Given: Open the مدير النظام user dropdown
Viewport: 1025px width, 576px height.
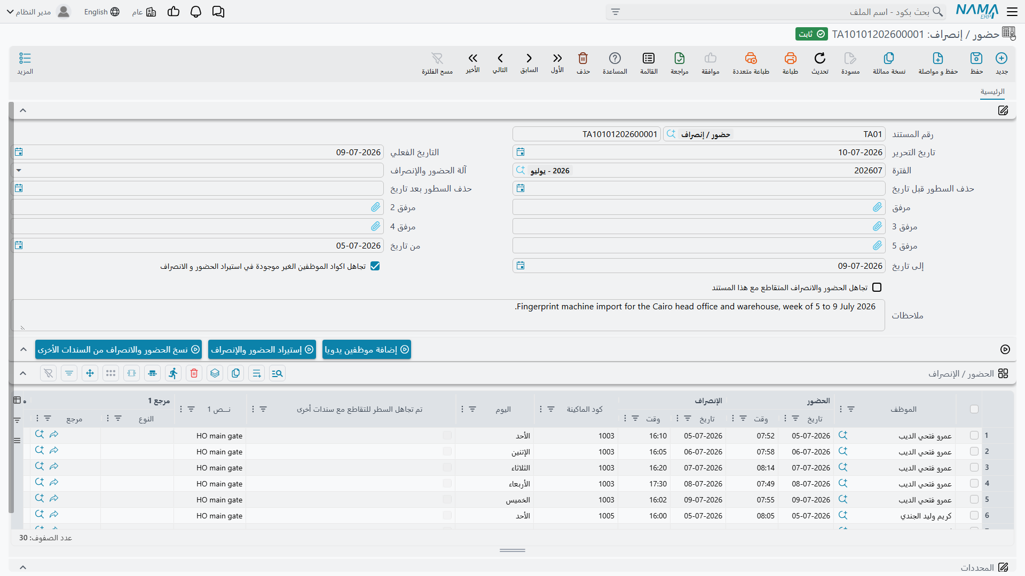Looking at the screenshot, I should [38, 12].
